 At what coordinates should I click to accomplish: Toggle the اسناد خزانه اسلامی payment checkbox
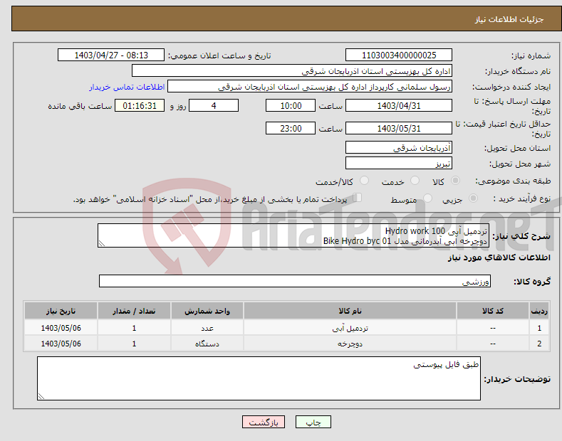(x=357, y=198)
